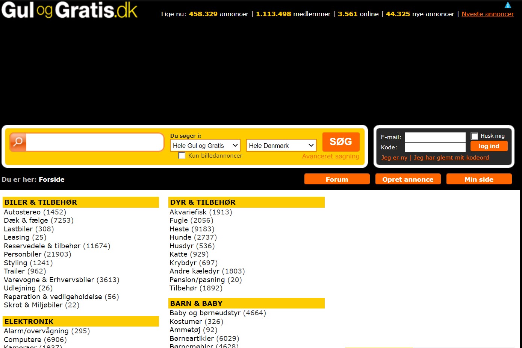Image resolution: width=522 pixels, height=348 pixels.
Task: Click the magnifying glass search icon
Action: pyautogui.click(x=18, y=142)
